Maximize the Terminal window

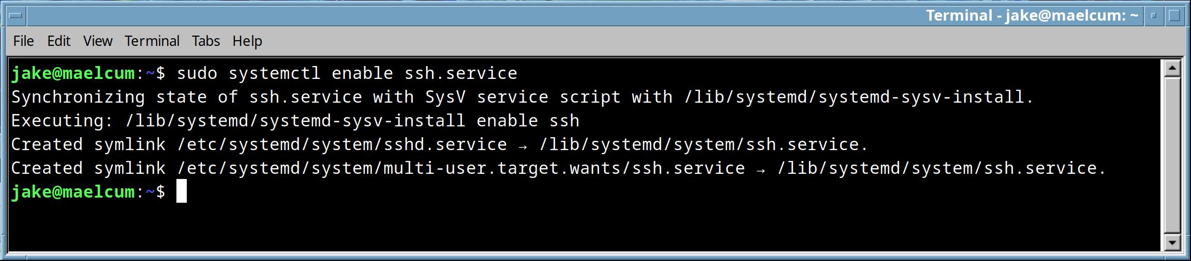(x=1174, y=16)
